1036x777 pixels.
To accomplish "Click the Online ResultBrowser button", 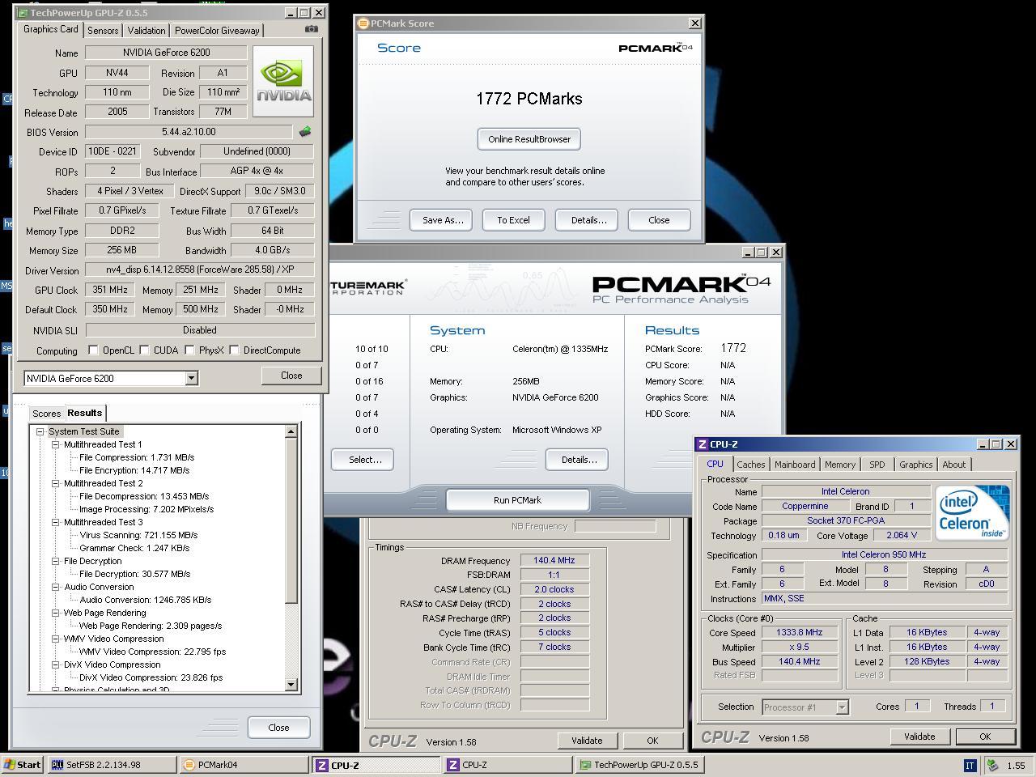I will [529, 139].
